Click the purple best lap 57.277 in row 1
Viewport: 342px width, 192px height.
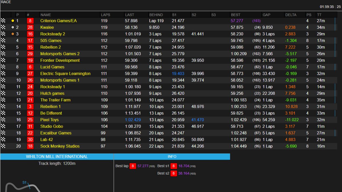[237, 21]
